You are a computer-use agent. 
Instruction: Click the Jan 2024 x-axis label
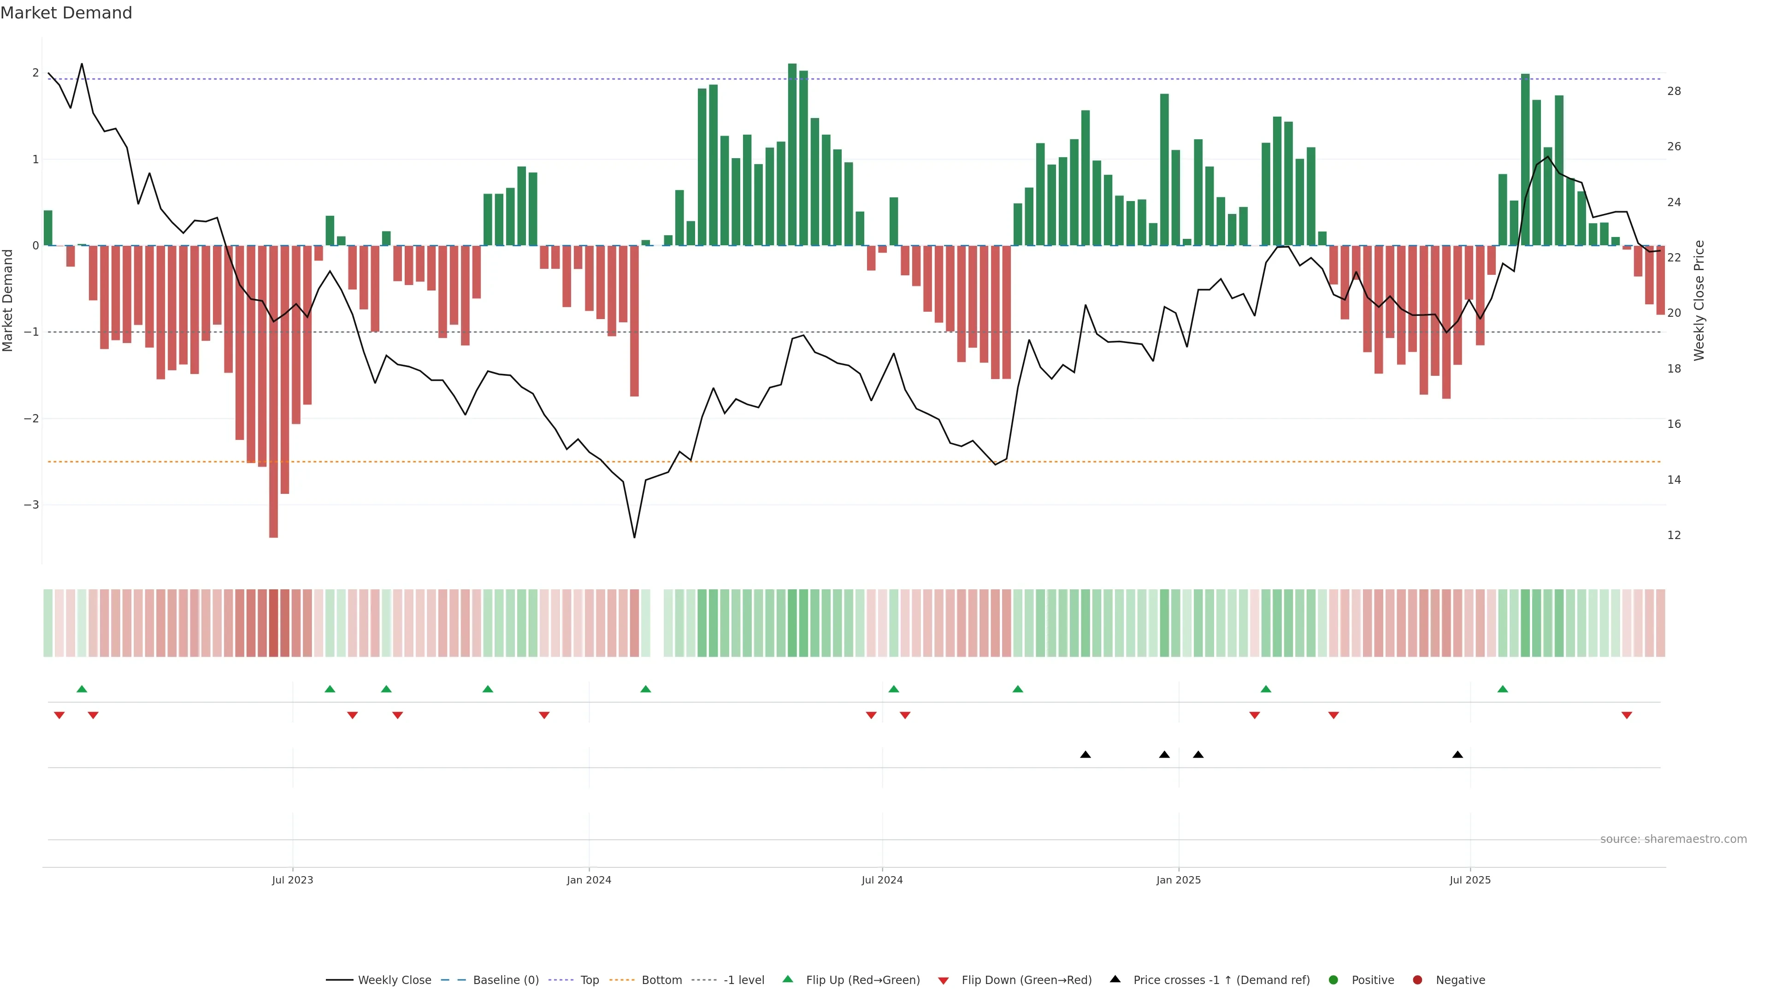(589, 880)
